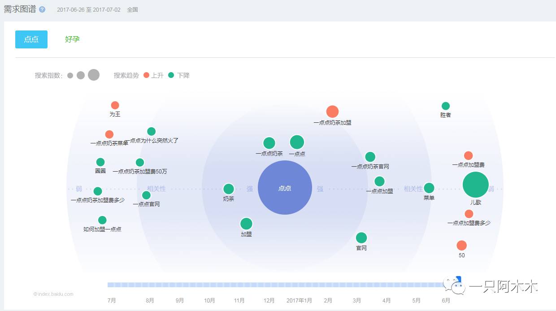The image size is (556, 311).
Task: Click the central 点点 bubble
Action: pos(285,188)
